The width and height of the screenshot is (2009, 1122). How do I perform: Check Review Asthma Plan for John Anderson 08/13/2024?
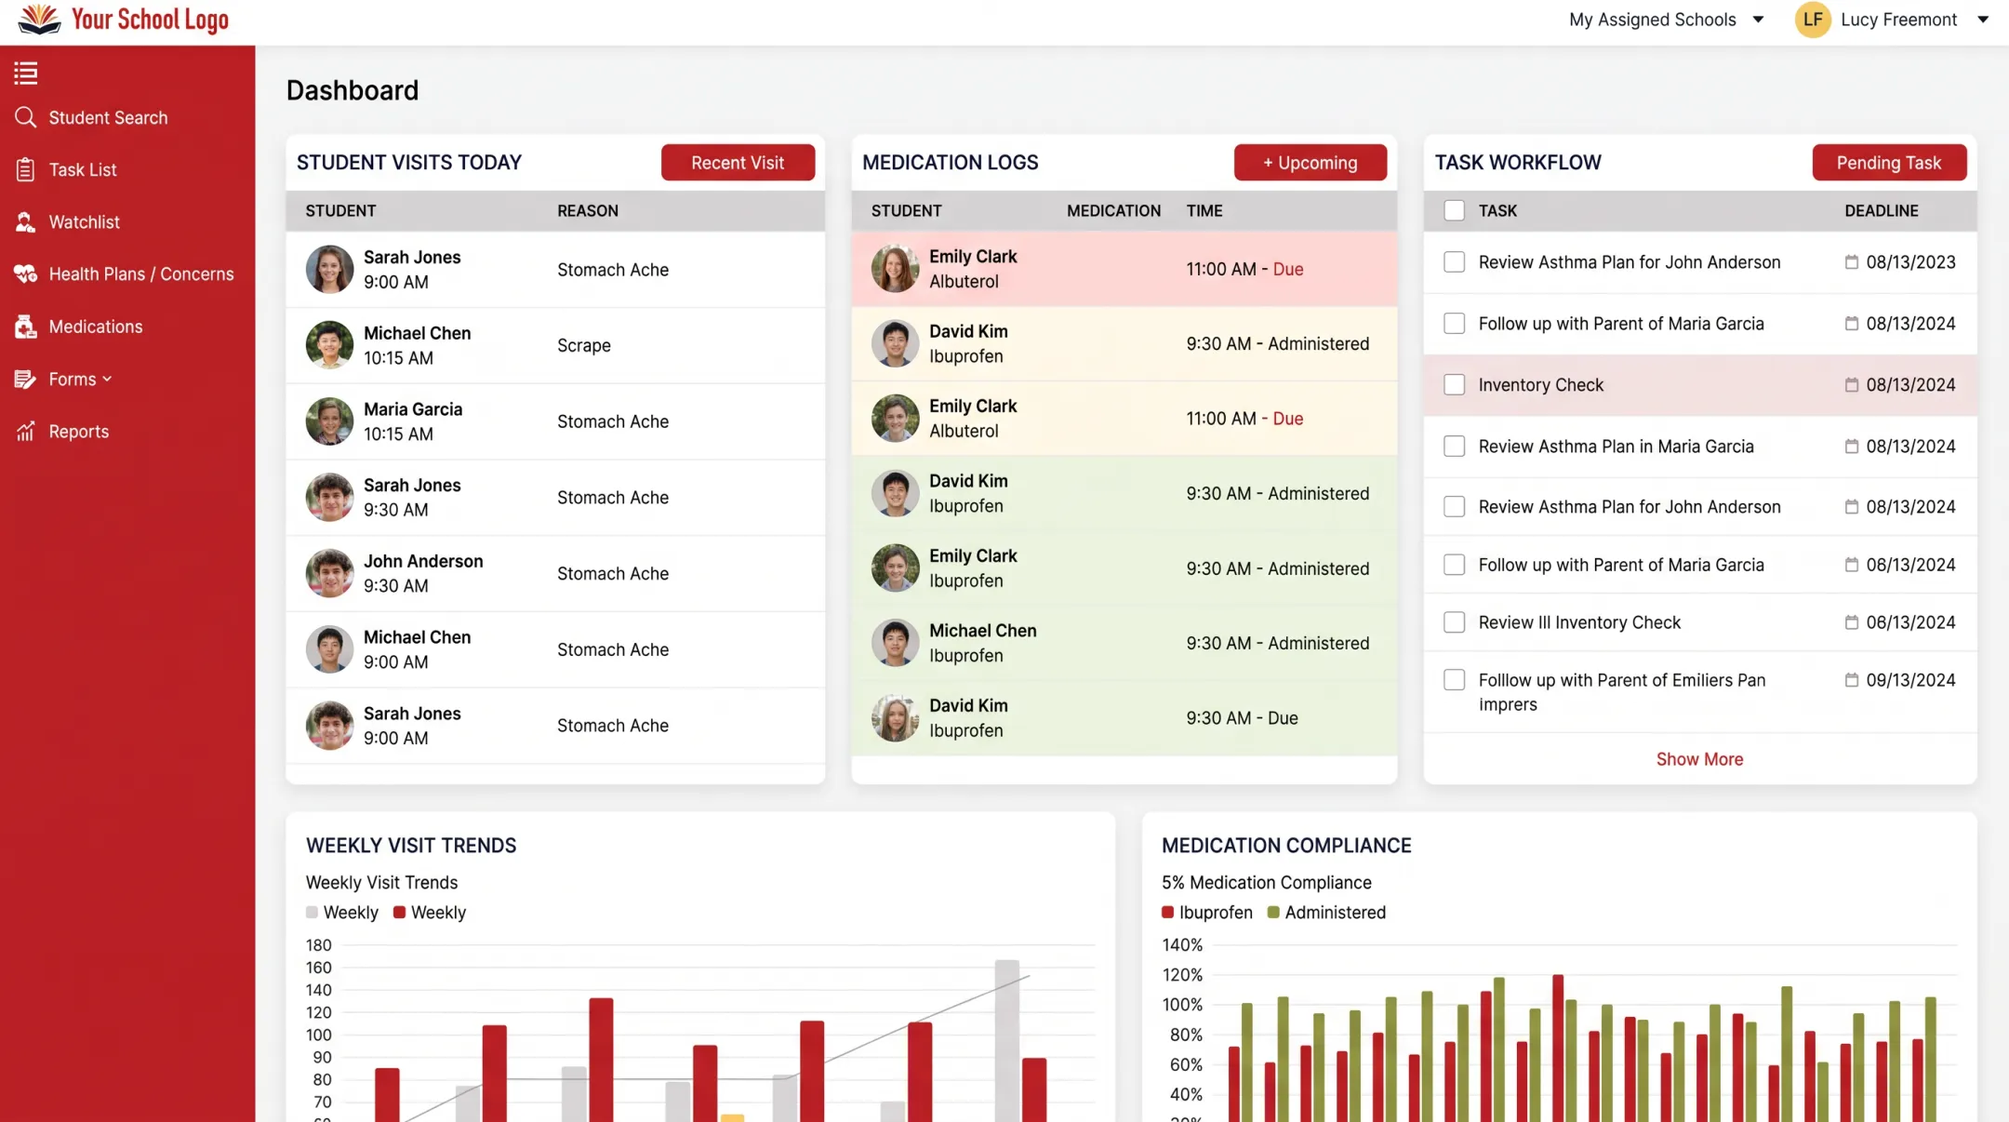point(1454,507)
